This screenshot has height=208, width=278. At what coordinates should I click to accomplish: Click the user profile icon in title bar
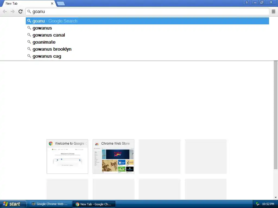click(247, 2)
